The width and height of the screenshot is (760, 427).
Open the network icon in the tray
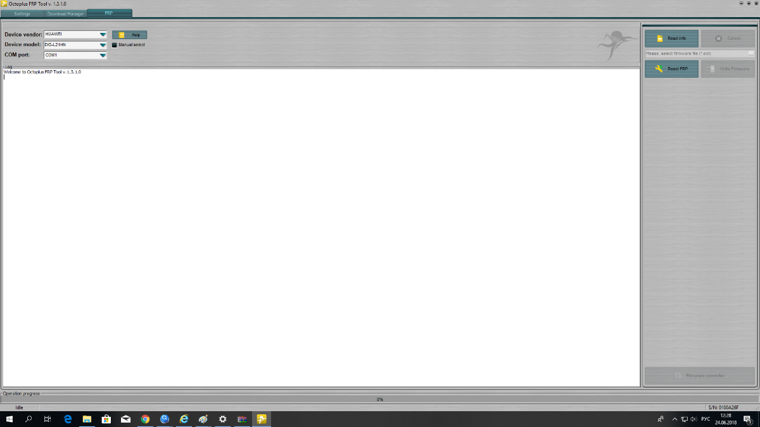click(685, 419)
